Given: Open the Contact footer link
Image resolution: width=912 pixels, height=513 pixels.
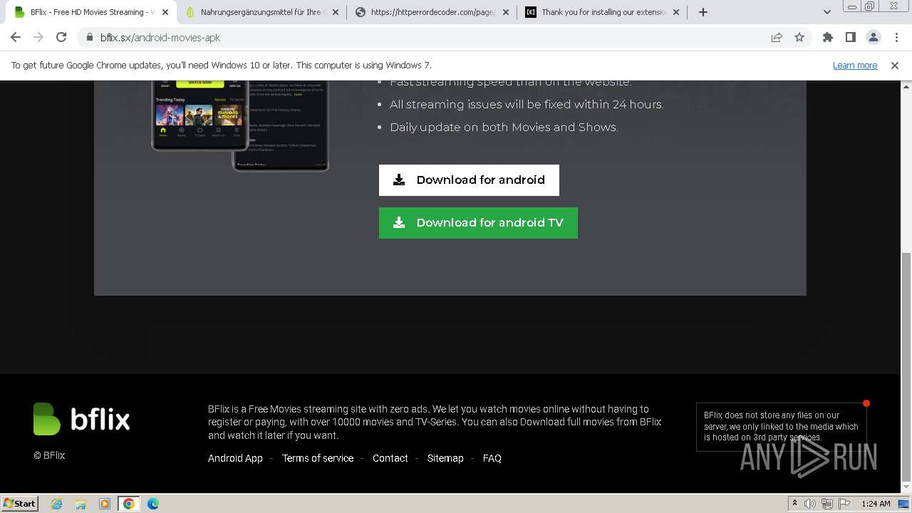Looking at the screenshot, I should click(390, 458).
